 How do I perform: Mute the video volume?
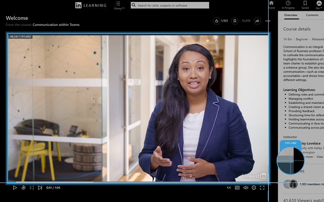[246, 187]
